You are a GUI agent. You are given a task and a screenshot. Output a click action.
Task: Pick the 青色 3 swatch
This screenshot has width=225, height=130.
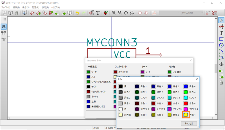tap(170, 86)
